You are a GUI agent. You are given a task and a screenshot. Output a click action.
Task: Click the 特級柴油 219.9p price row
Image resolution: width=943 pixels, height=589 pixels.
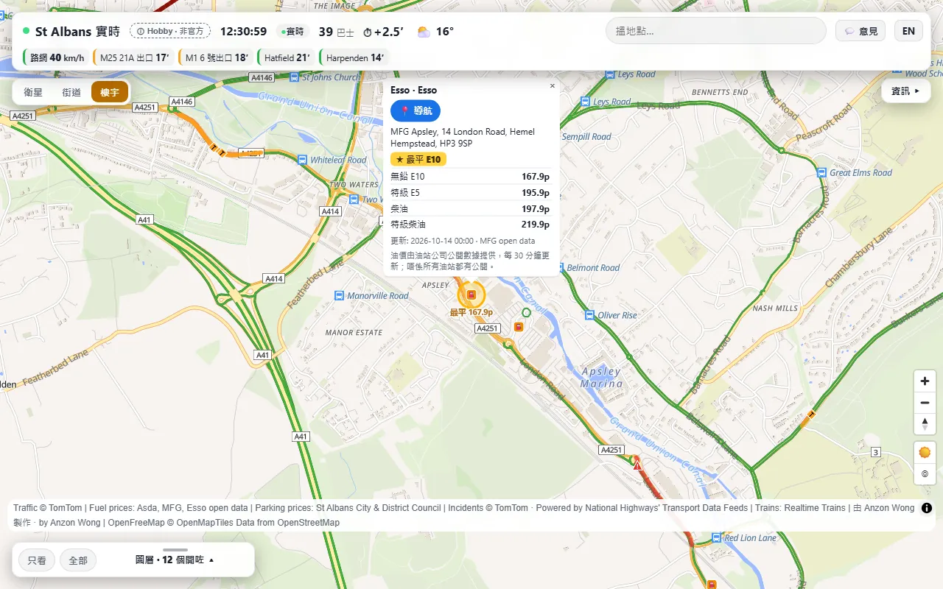pos(470,225)
